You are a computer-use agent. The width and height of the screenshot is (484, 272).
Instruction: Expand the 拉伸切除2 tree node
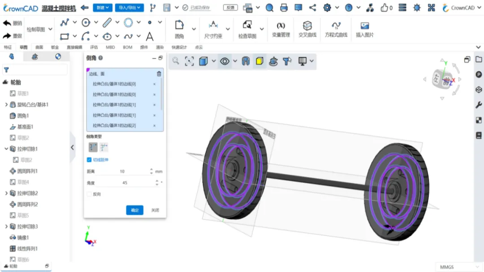(6, 193)
